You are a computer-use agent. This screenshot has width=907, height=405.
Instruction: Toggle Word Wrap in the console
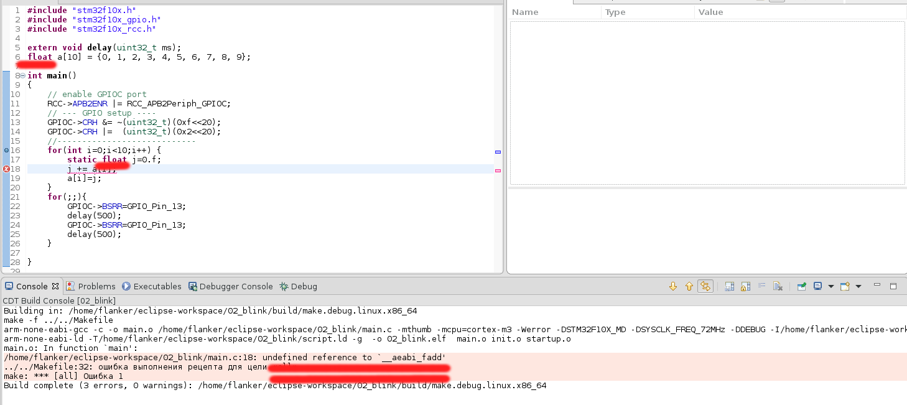762,286
